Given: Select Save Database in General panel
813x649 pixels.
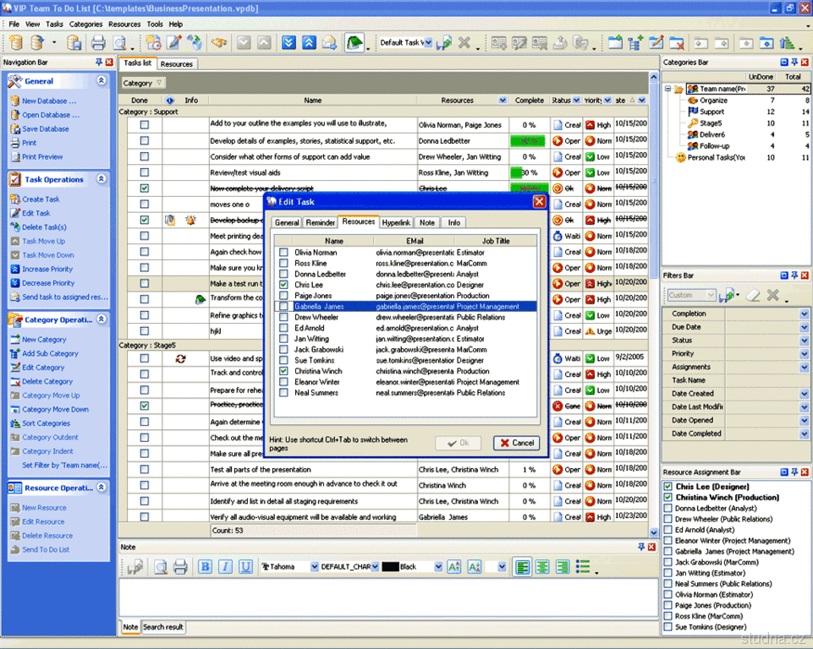Looking at the screenshot, I should tap(45, 129).
